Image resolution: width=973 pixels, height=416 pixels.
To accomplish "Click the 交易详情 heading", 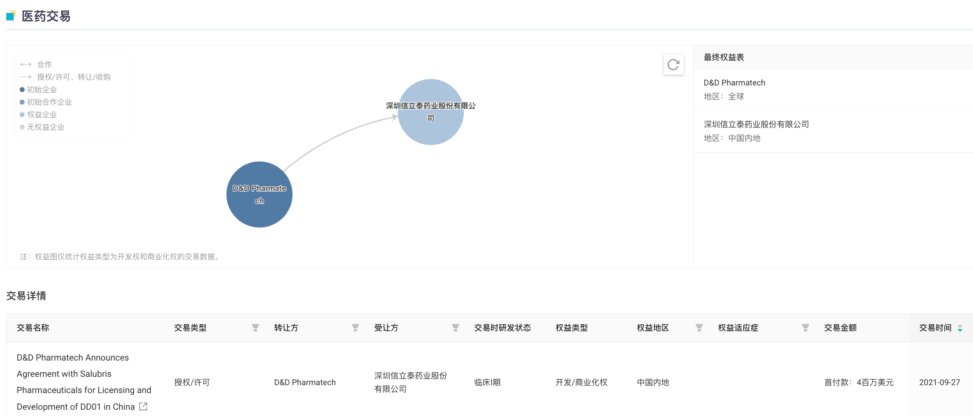I will tap(26, 296).
